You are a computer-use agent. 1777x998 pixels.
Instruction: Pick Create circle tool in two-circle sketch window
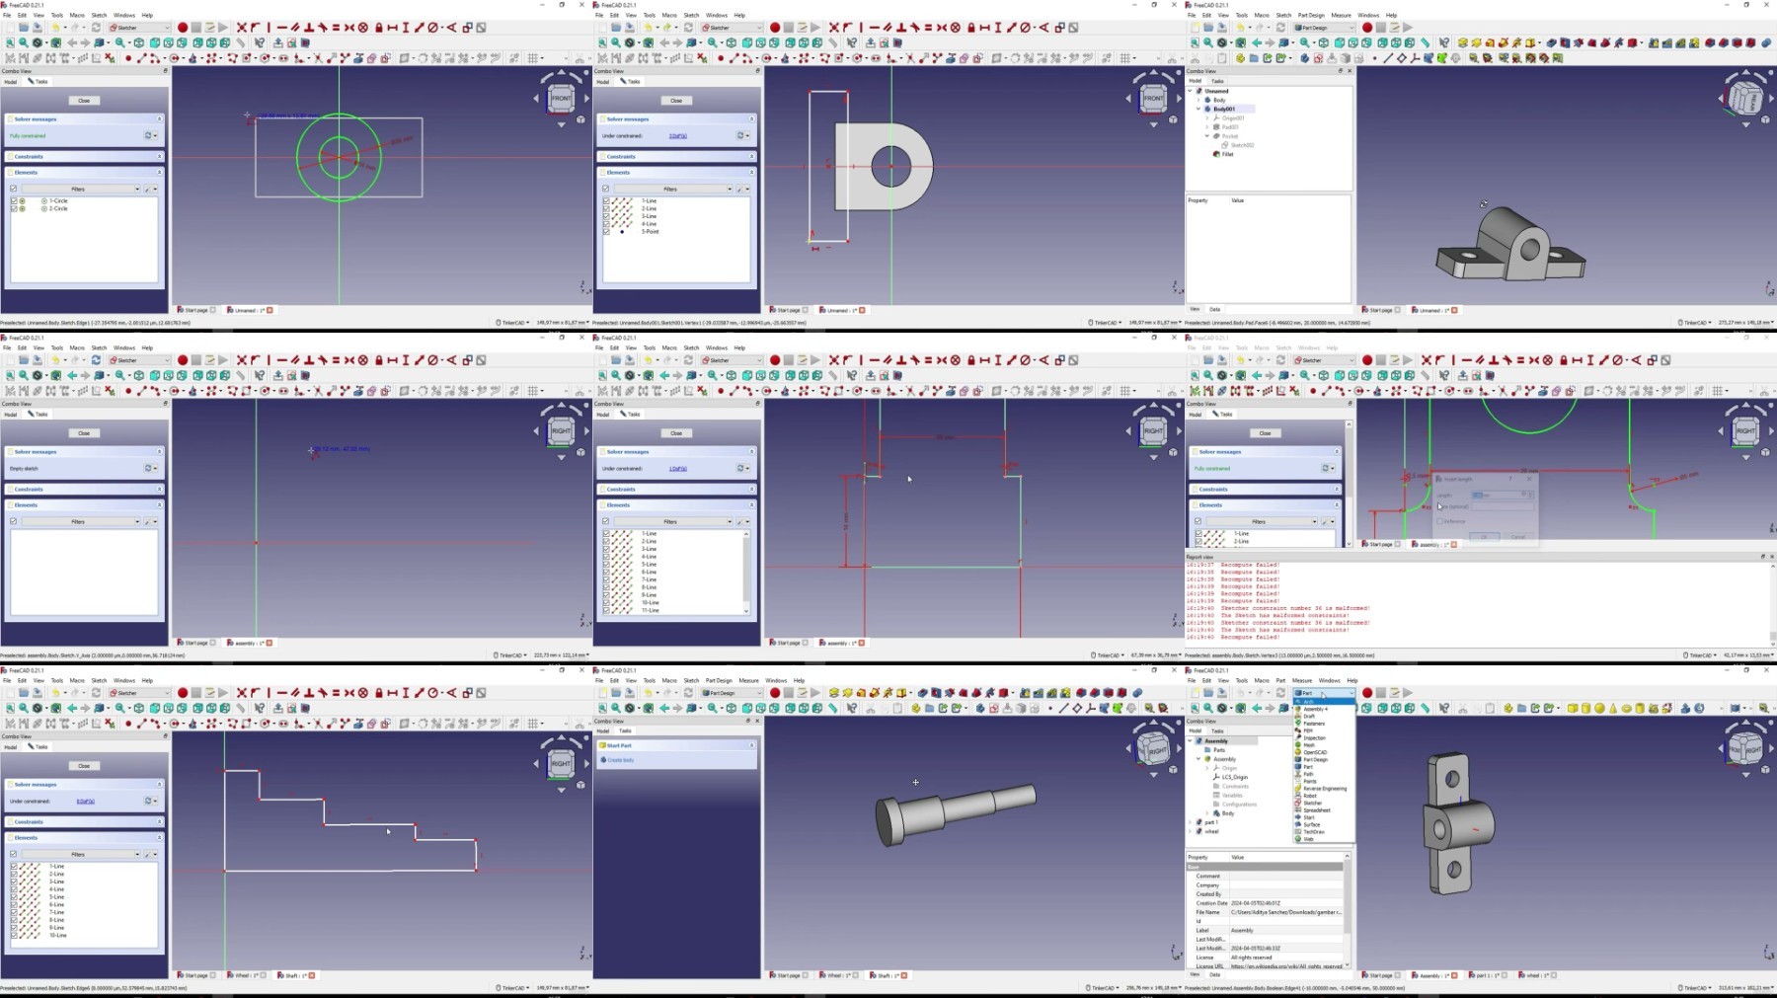(x=174, y=58)
